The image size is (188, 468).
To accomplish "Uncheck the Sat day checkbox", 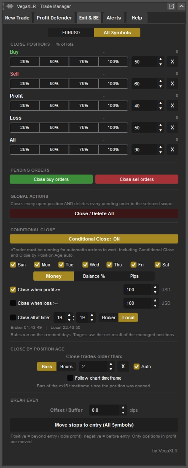I will coord(157,265).
